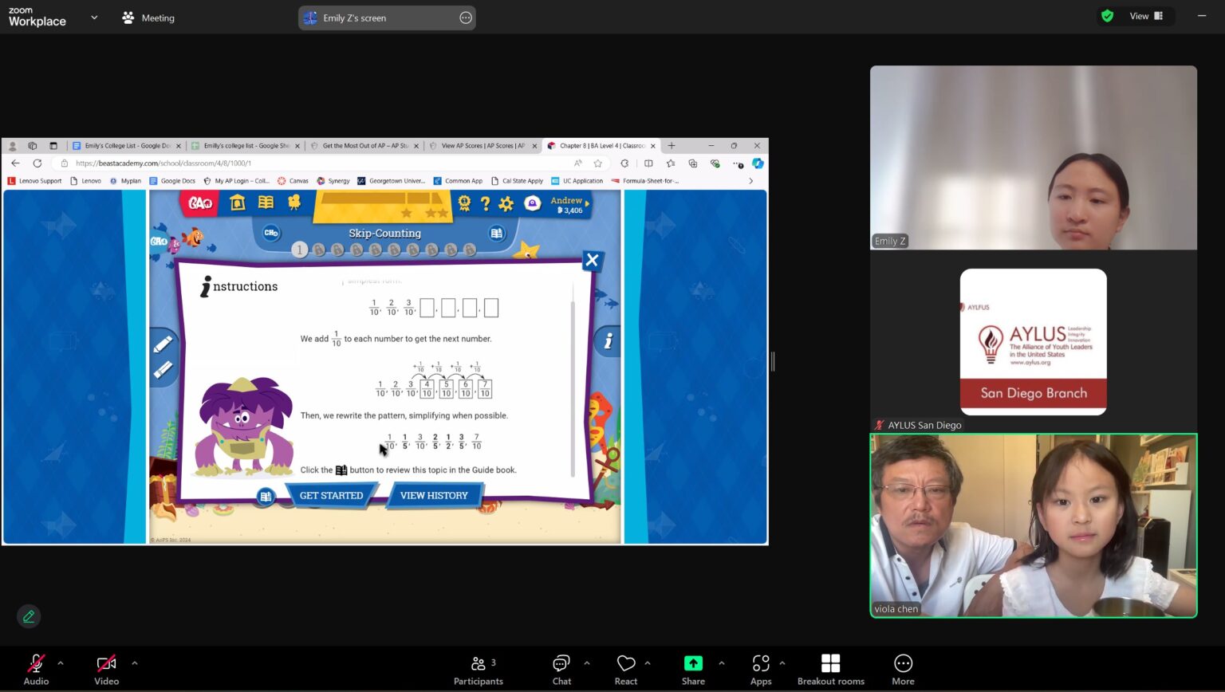Image resolution: width=1225 pixels, height=692 pixels.
Task: Open the Canvas bookmark
Action: click(293, 181)
